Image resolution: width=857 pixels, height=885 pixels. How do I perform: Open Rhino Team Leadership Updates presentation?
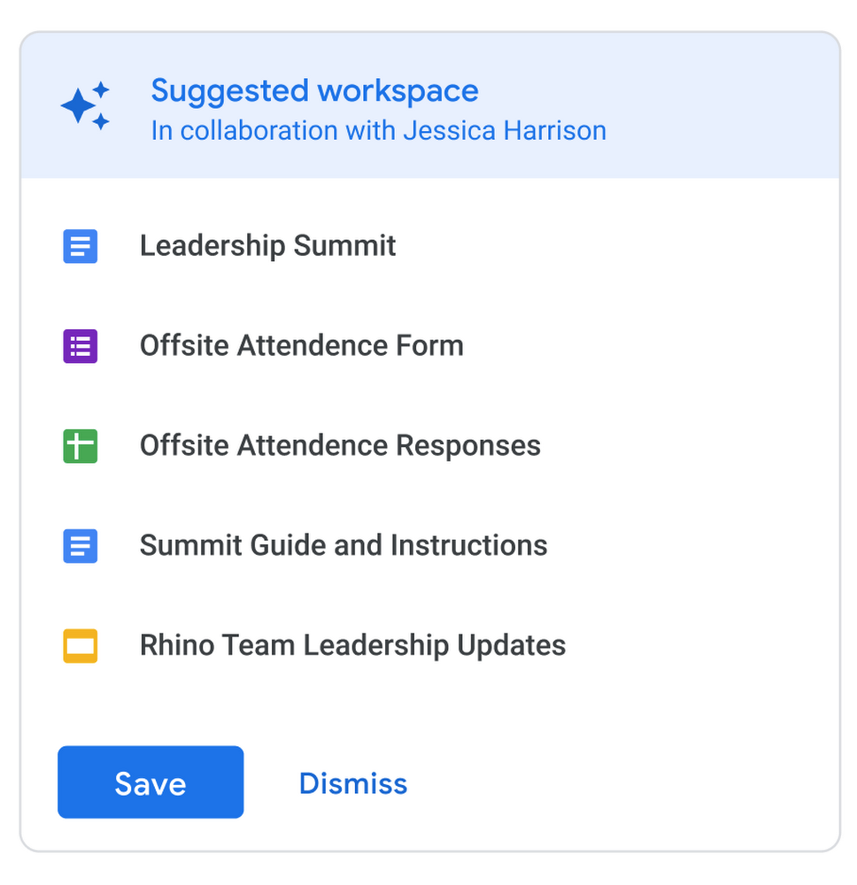coord(352,646)
